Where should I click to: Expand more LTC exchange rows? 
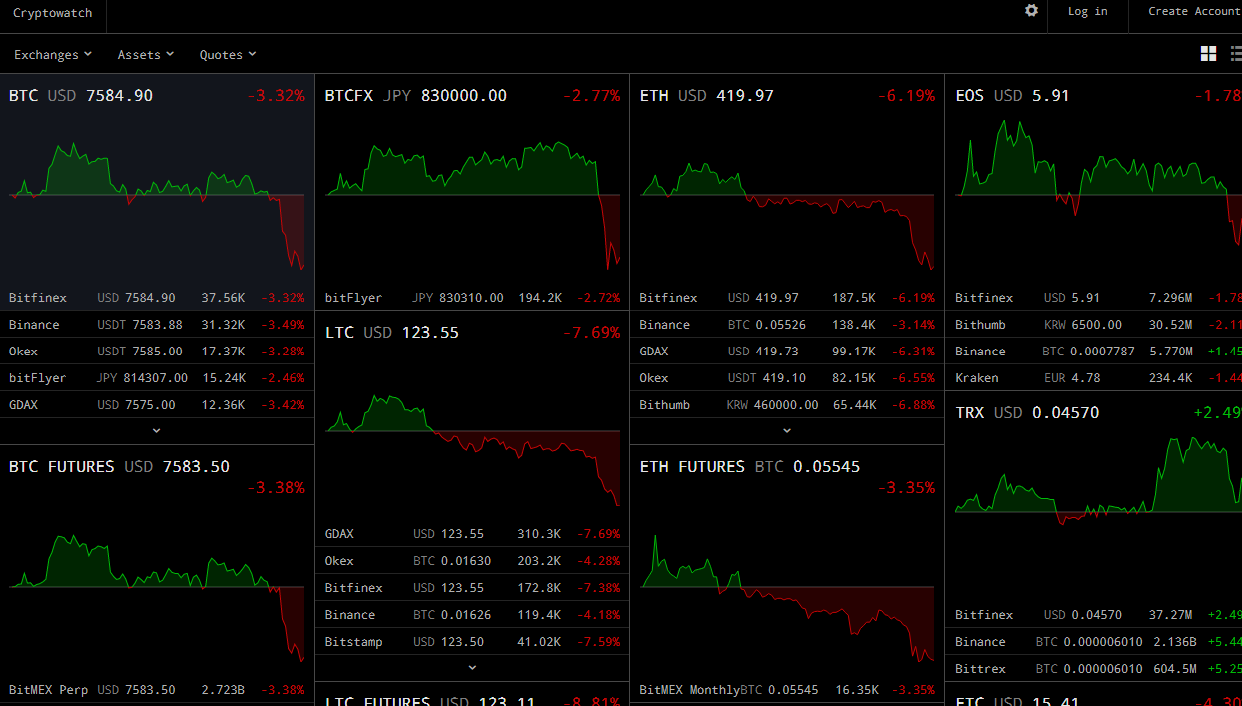(x=472, y=667)
